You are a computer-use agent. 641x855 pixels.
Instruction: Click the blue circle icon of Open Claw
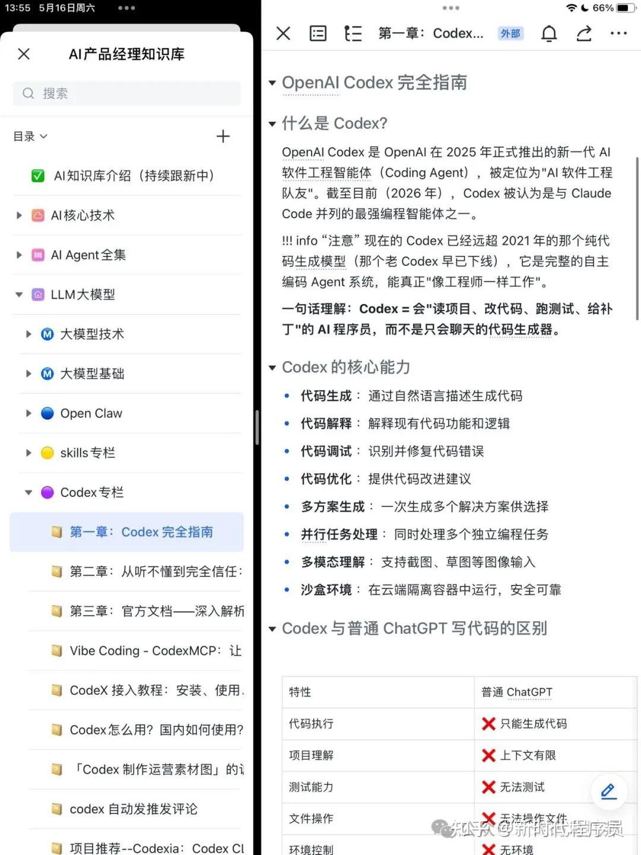point(47,413)
